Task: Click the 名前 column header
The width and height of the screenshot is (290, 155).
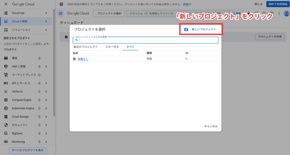Action: (75, 53)
